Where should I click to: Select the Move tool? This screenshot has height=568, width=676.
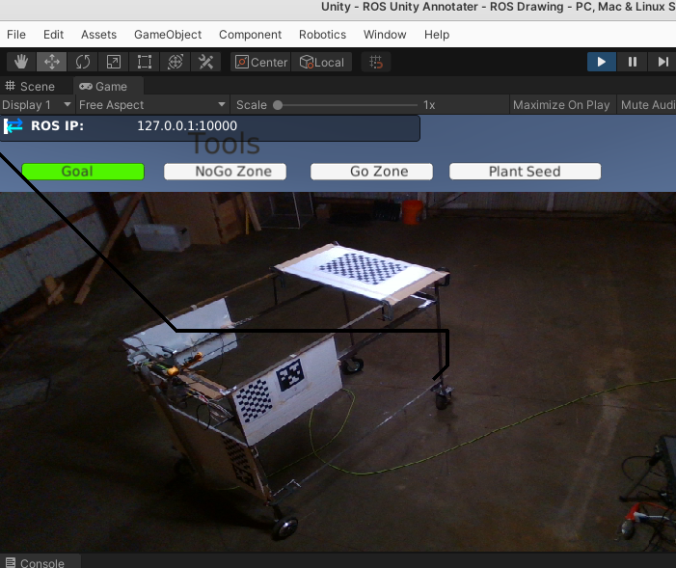52,62
